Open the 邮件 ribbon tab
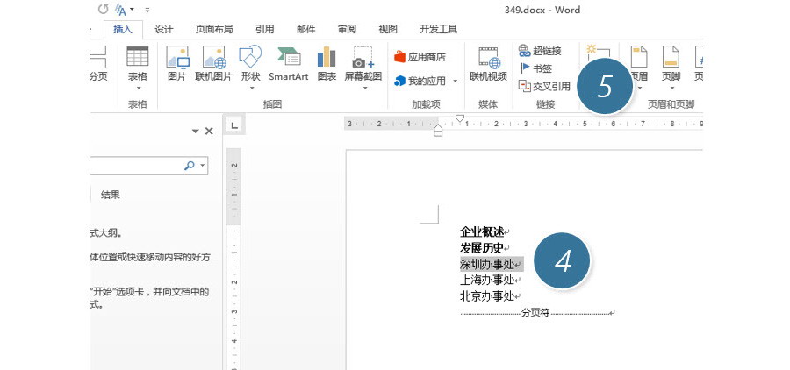Viewport: 790px width, 370px height. click(x=305, y=29)
